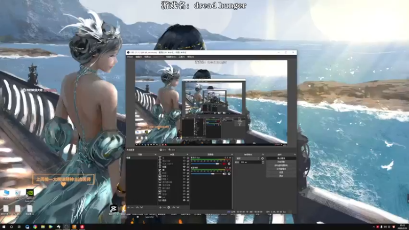Remove the selected scene using the Scenes minus icon
The height and width of the screenshot is (230, 409).
pyautogui.click(x=132, y=208)
